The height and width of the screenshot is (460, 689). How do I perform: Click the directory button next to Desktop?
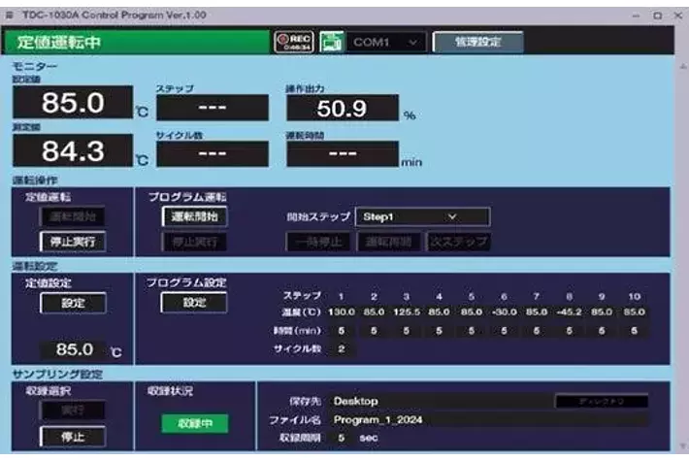click(x=601, y=400)
